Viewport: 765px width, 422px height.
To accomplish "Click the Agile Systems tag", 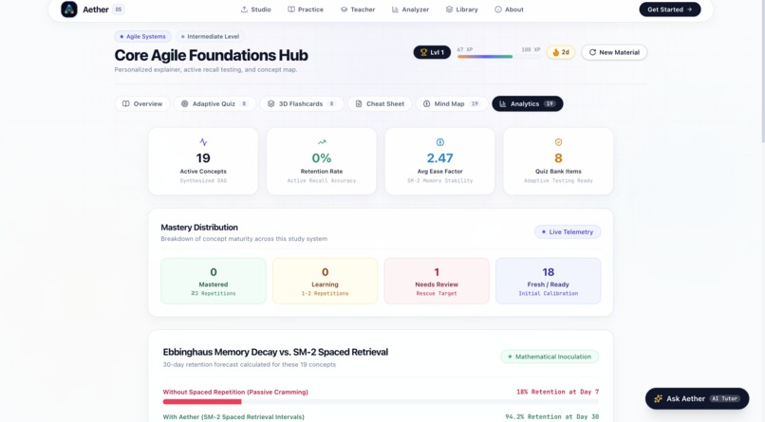I will pyautogui.click(x=143, y=37).
